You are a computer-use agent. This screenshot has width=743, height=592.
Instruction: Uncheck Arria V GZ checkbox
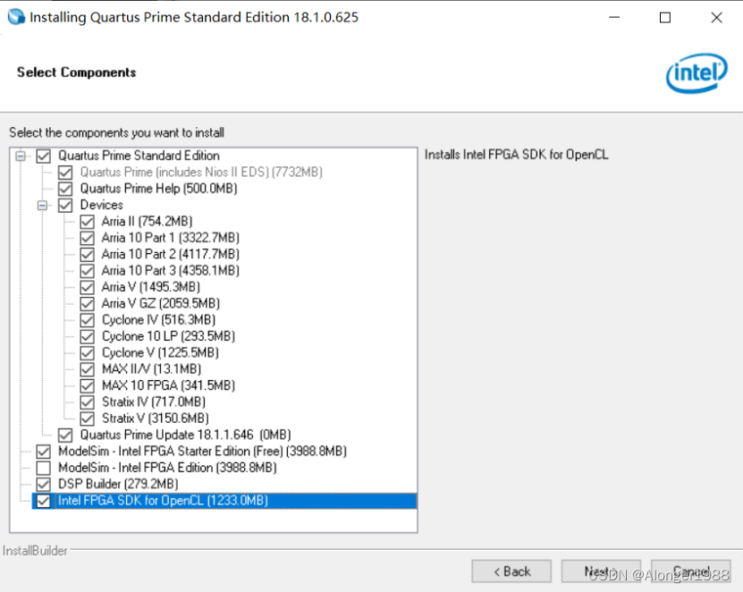coord(88,304)
